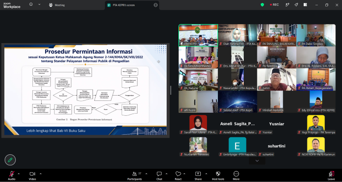Image resolution: width=342 pixels, height=182 pixels.
Task: Select Drs. Abdul Ghofur video tile
Action: (238, 57)
